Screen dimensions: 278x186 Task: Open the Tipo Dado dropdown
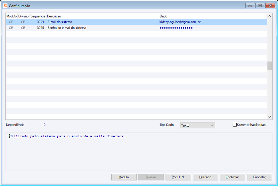point(197,125)
